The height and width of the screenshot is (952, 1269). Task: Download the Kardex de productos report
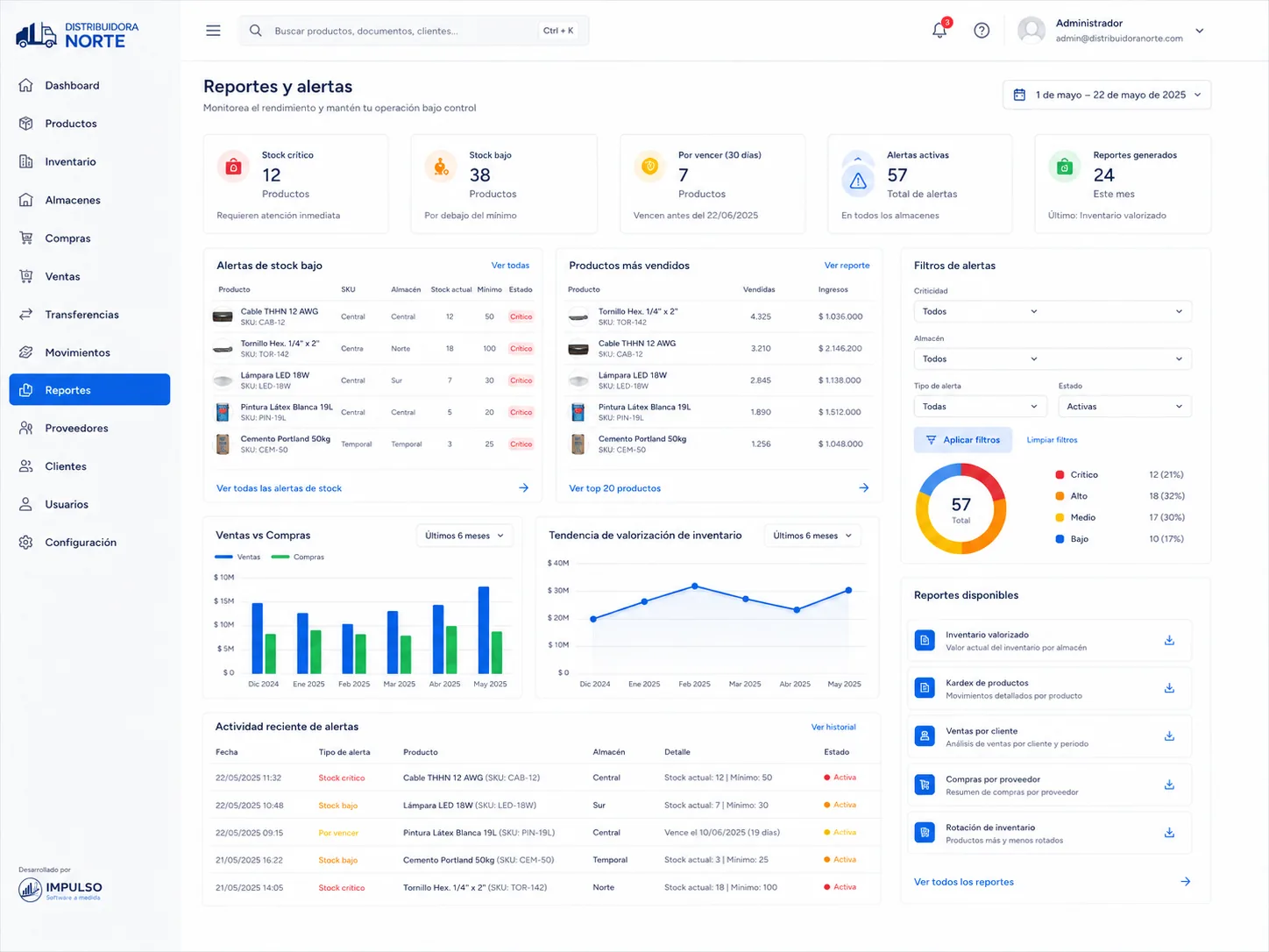point(1169,689)
